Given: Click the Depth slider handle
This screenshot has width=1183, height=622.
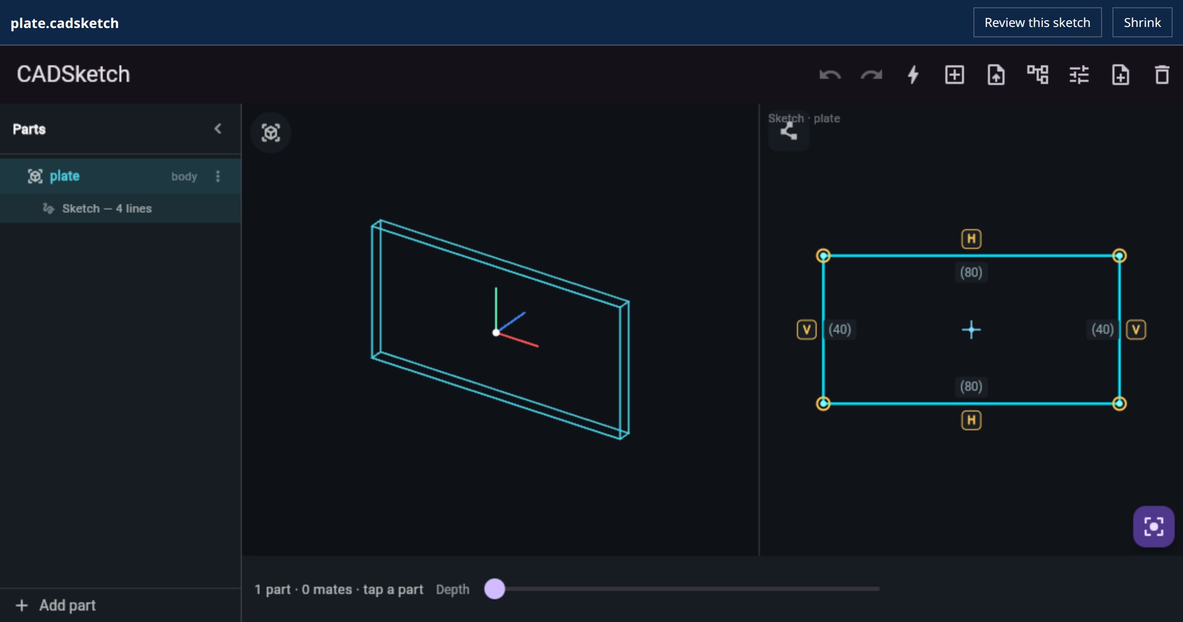Looking at the screenshot, I should click(494, 589).
